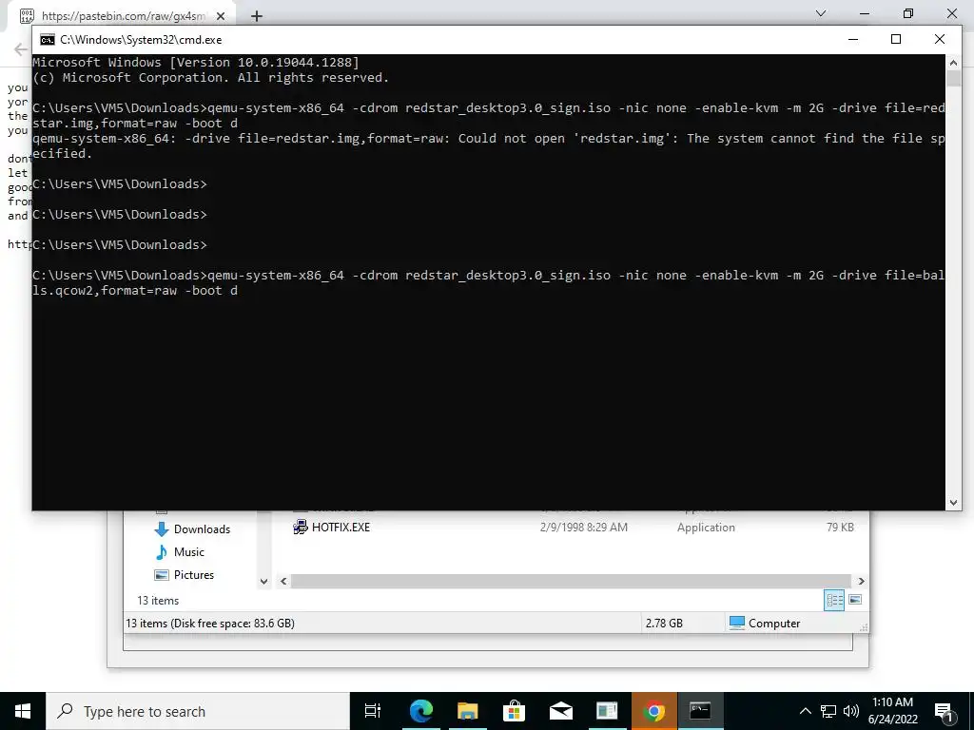Select the cmd.exe taskbar icon
974x730 pixels.
tap(700, 711)
